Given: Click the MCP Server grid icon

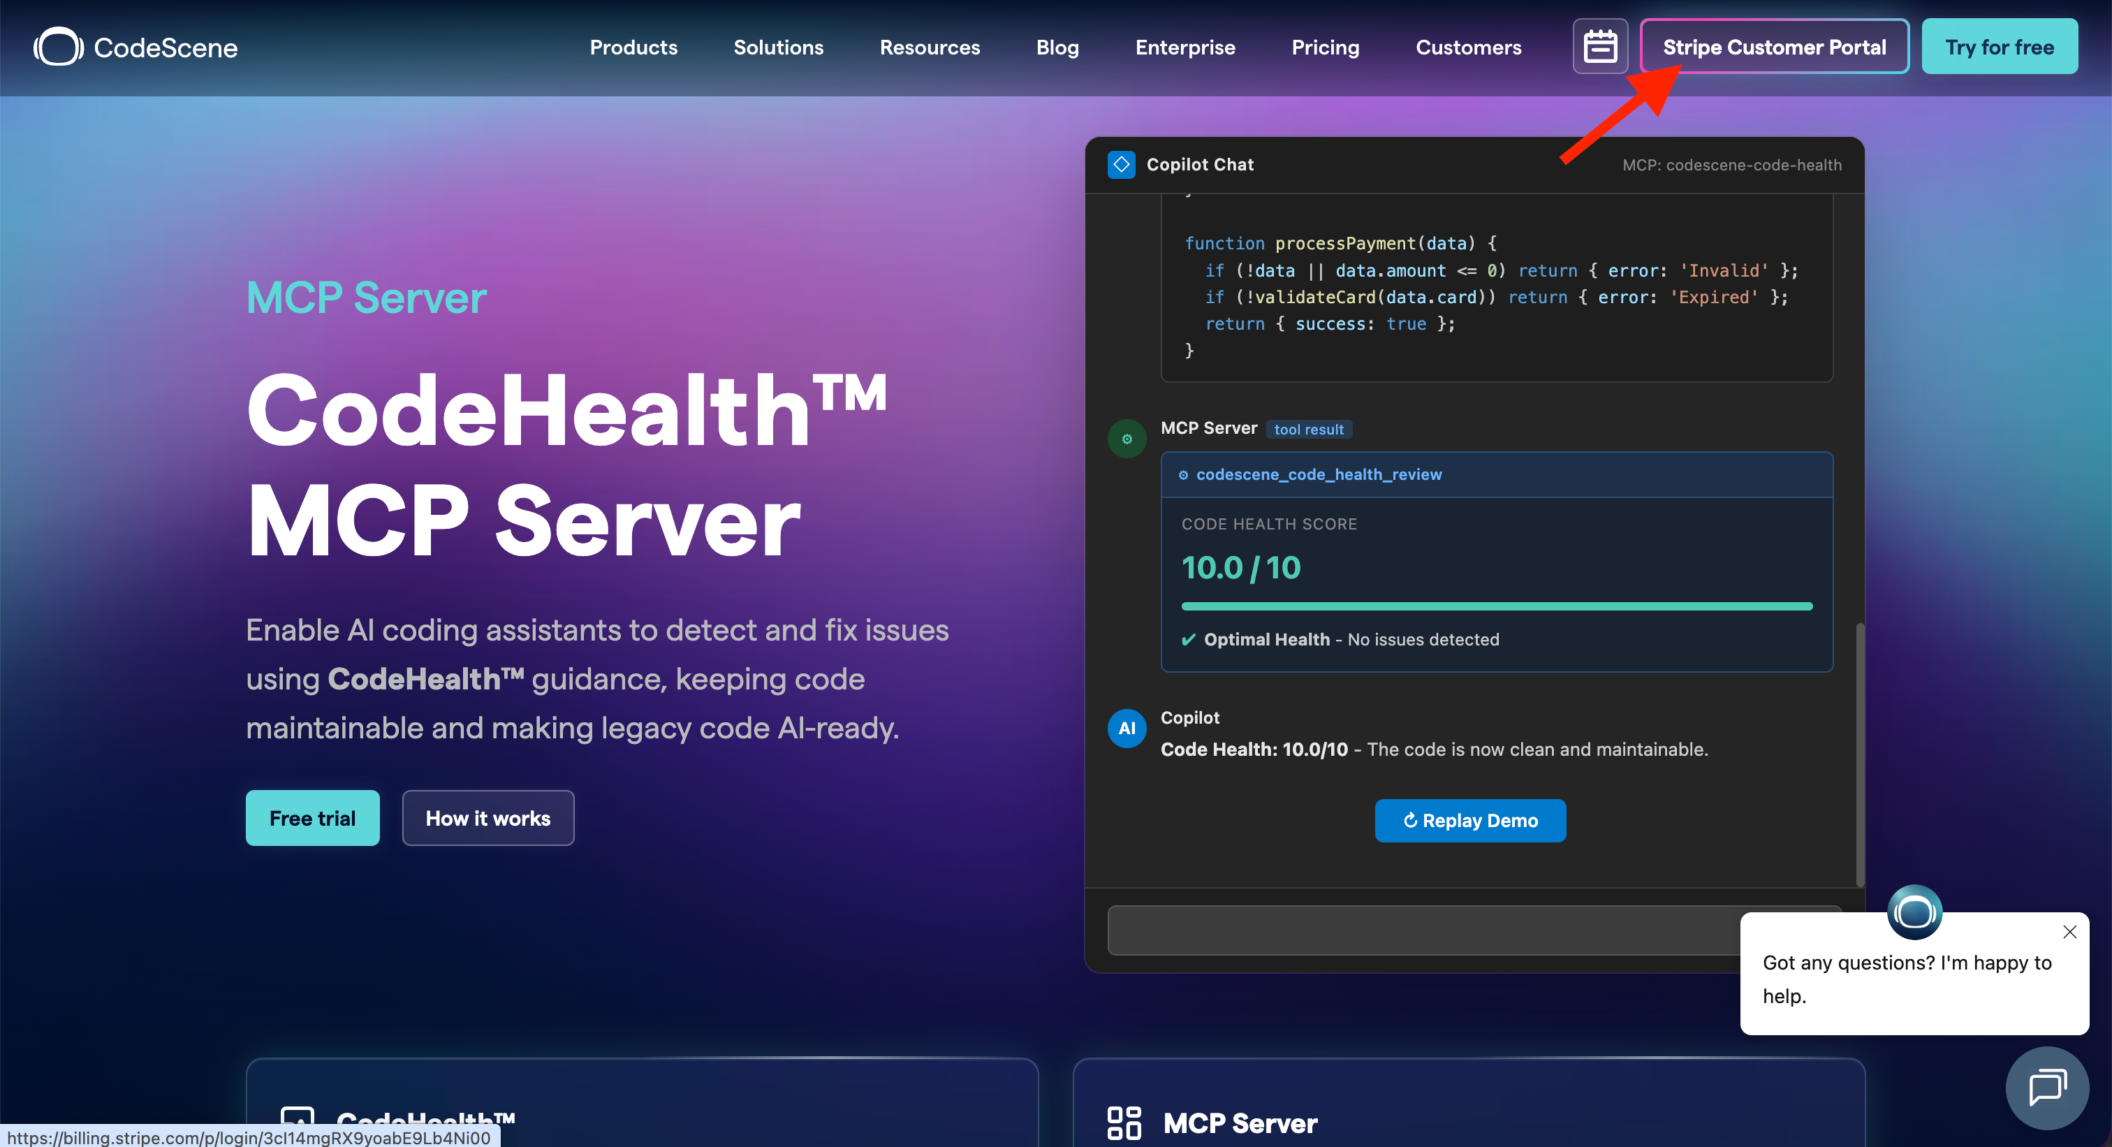Looking at the screenshot, I should pos(1123,1123).
